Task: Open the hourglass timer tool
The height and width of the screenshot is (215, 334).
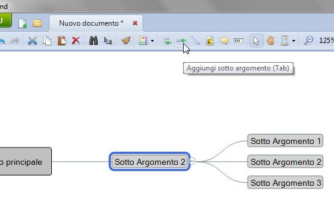Action: click(x=285, y=41)
